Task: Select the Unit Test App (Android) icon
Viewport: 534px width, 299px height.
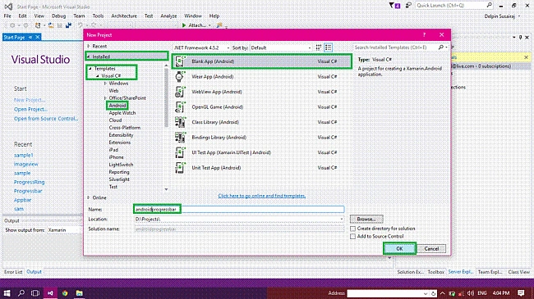Action: 180,167
